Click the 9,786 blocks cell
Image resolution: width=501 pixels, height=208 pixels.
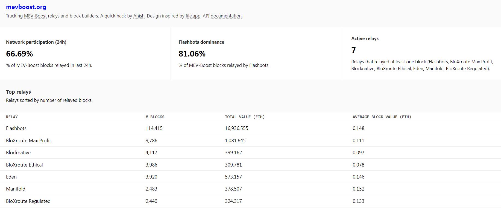pos(151,141)
